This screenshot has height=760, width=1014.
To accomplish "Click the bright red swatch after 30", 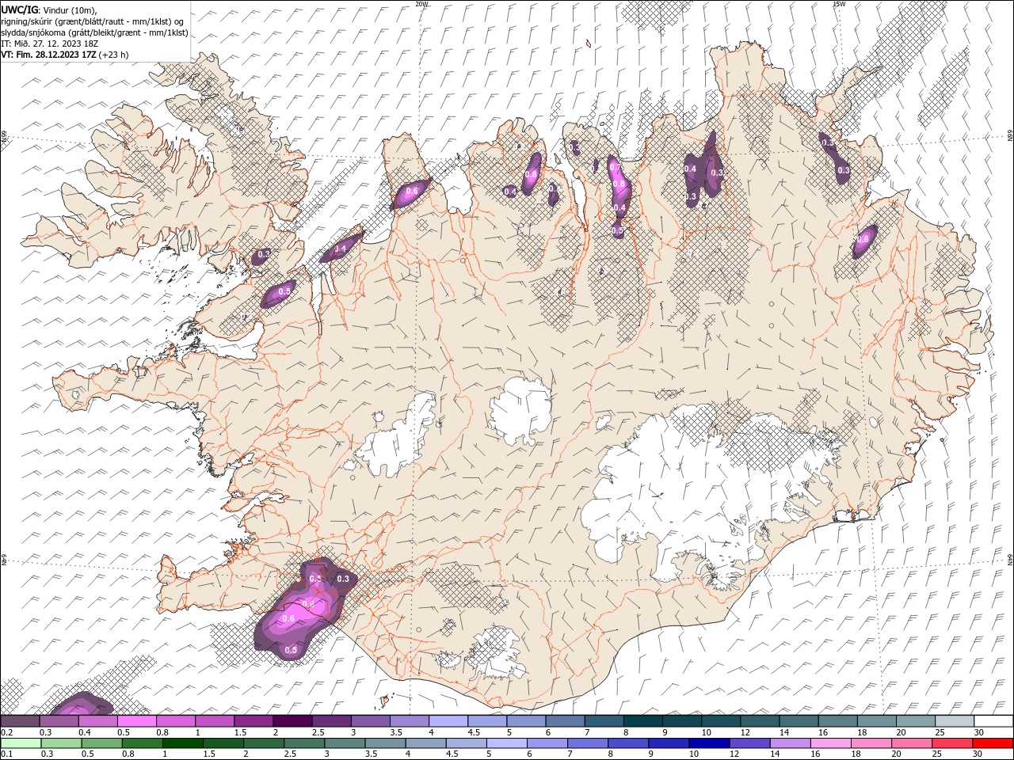I will click(x=993, y=743).
